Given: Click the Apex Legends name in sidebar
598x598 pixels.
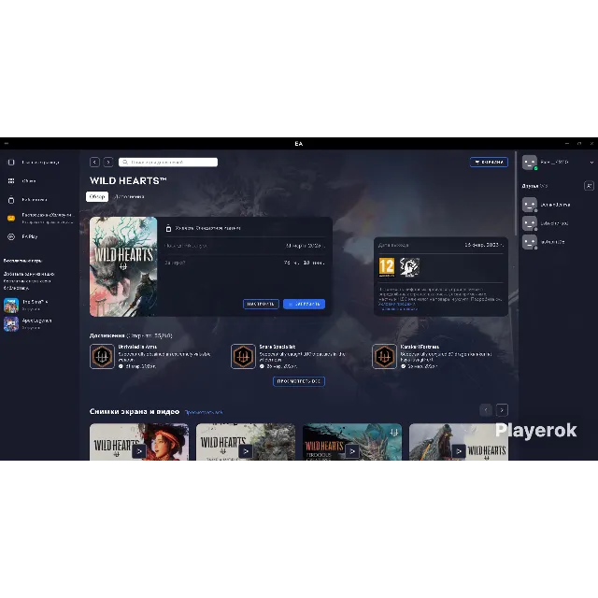Looking at the screenshot, I should (x=36, y=320).
